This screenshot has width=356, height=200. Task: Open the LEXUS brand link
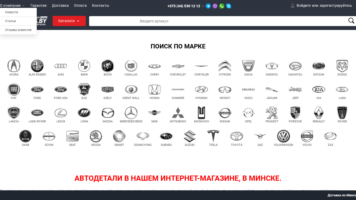tap(61, 121)
